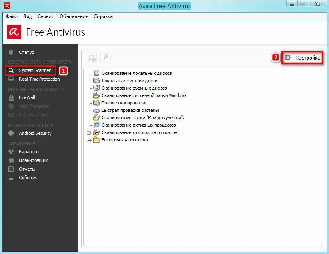
Task: Close the Avira Free Antivirus window
Action: (317, 4)
